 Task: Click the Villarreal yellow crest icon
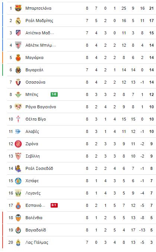[x=18, y=70]
